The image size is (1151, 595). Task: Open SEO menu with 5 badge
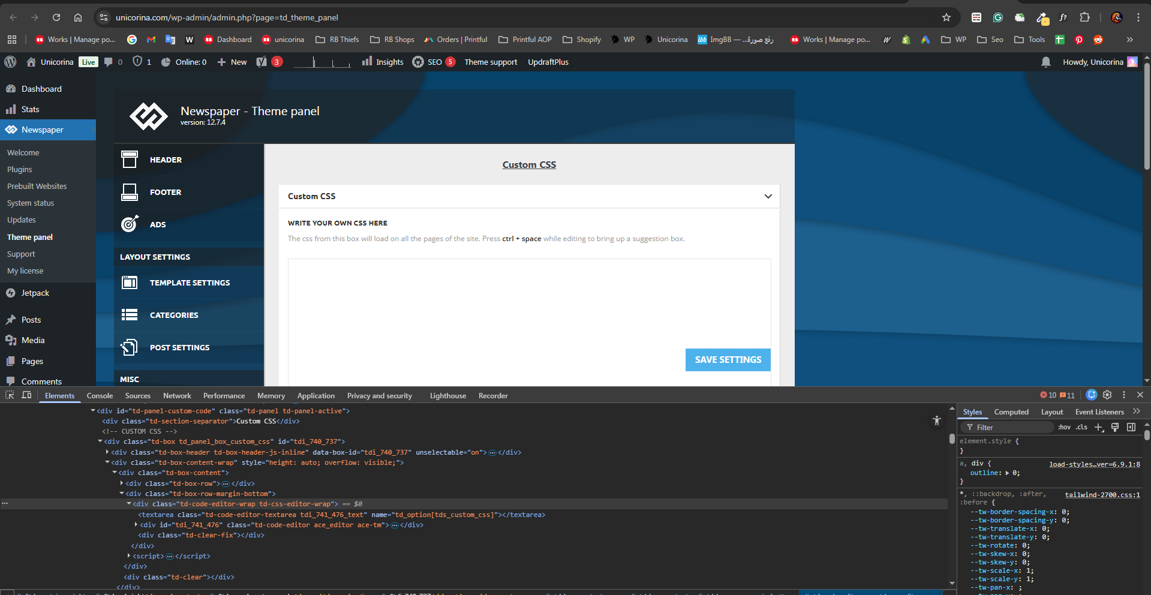tap(434, 62)
